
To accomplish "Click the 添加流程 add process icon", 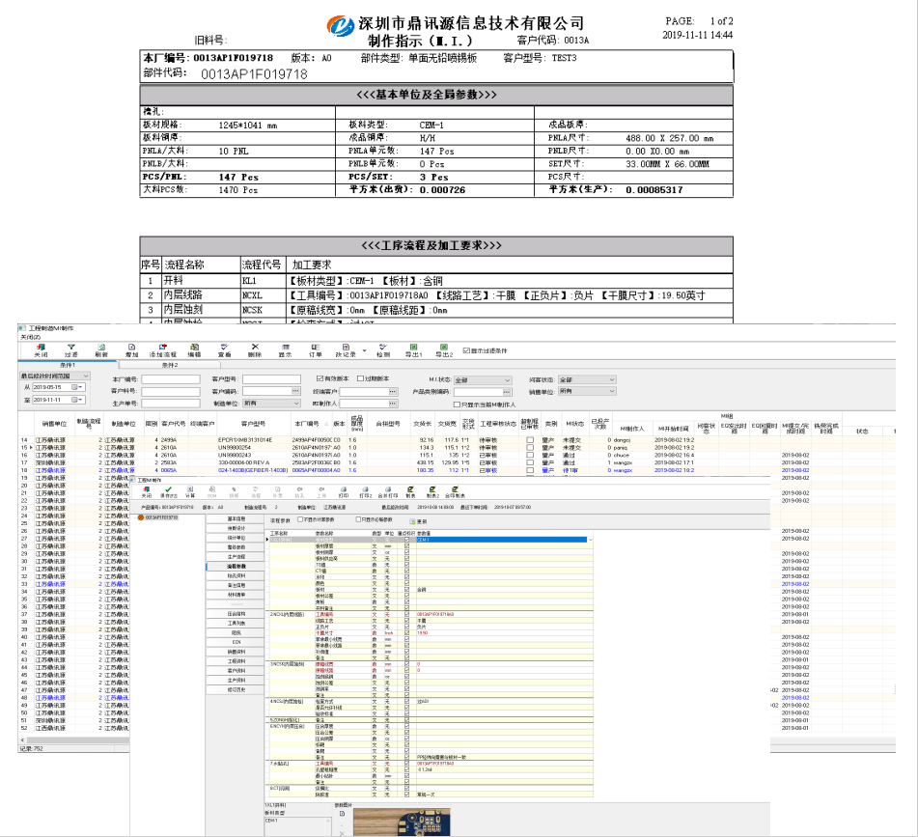I will (163, 348).
